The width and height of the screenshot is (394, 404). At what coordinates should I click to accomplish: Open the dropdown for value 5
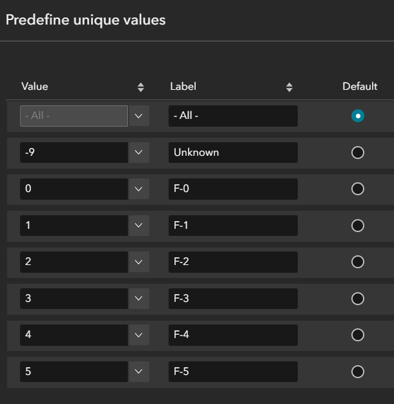point(139,372)
